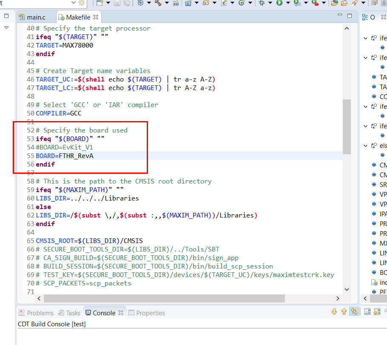Click the Outline horizontal scroll left arrow
Image resolution: width=387 pixels, height=345 pixels.
(x=365, y=298)
